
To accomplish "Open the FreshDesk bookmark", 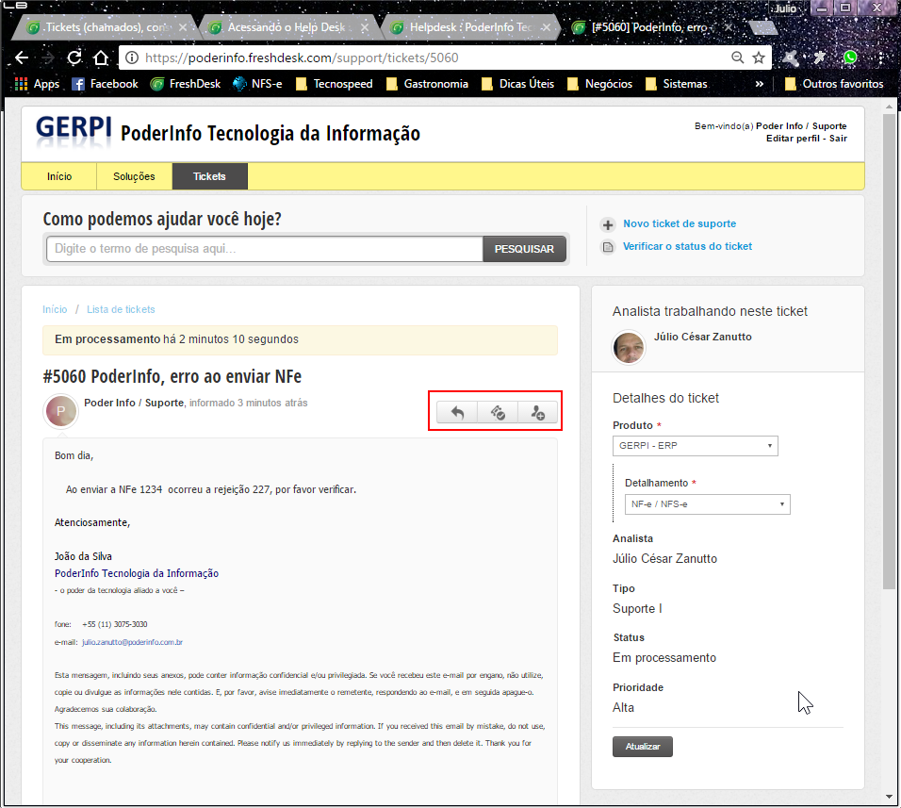I will pyautogui.click(x=185, y=84).
